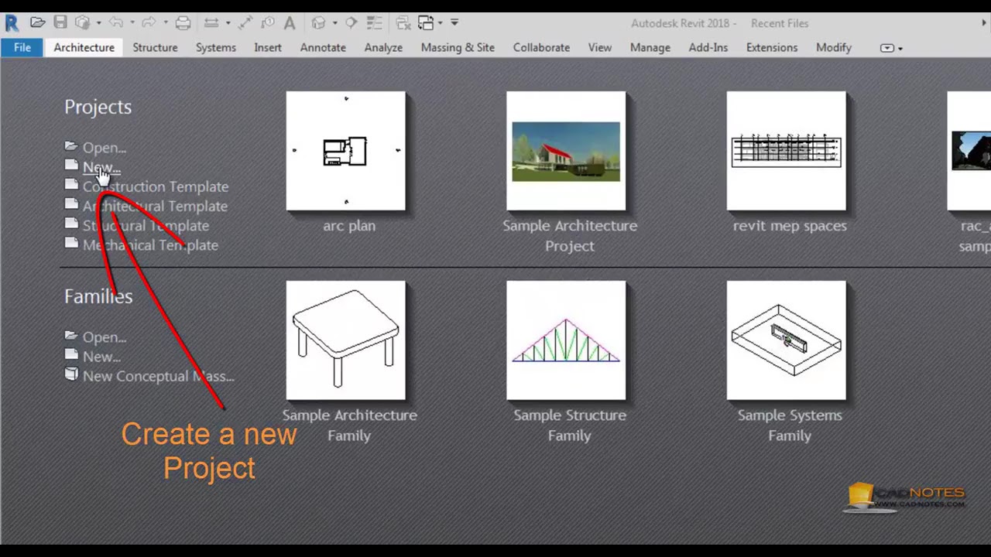Image resolution: width=991 pixels, height=557 pixels.
Task: Open the Undo history dropdown arrow
Action: coord(132,22)
